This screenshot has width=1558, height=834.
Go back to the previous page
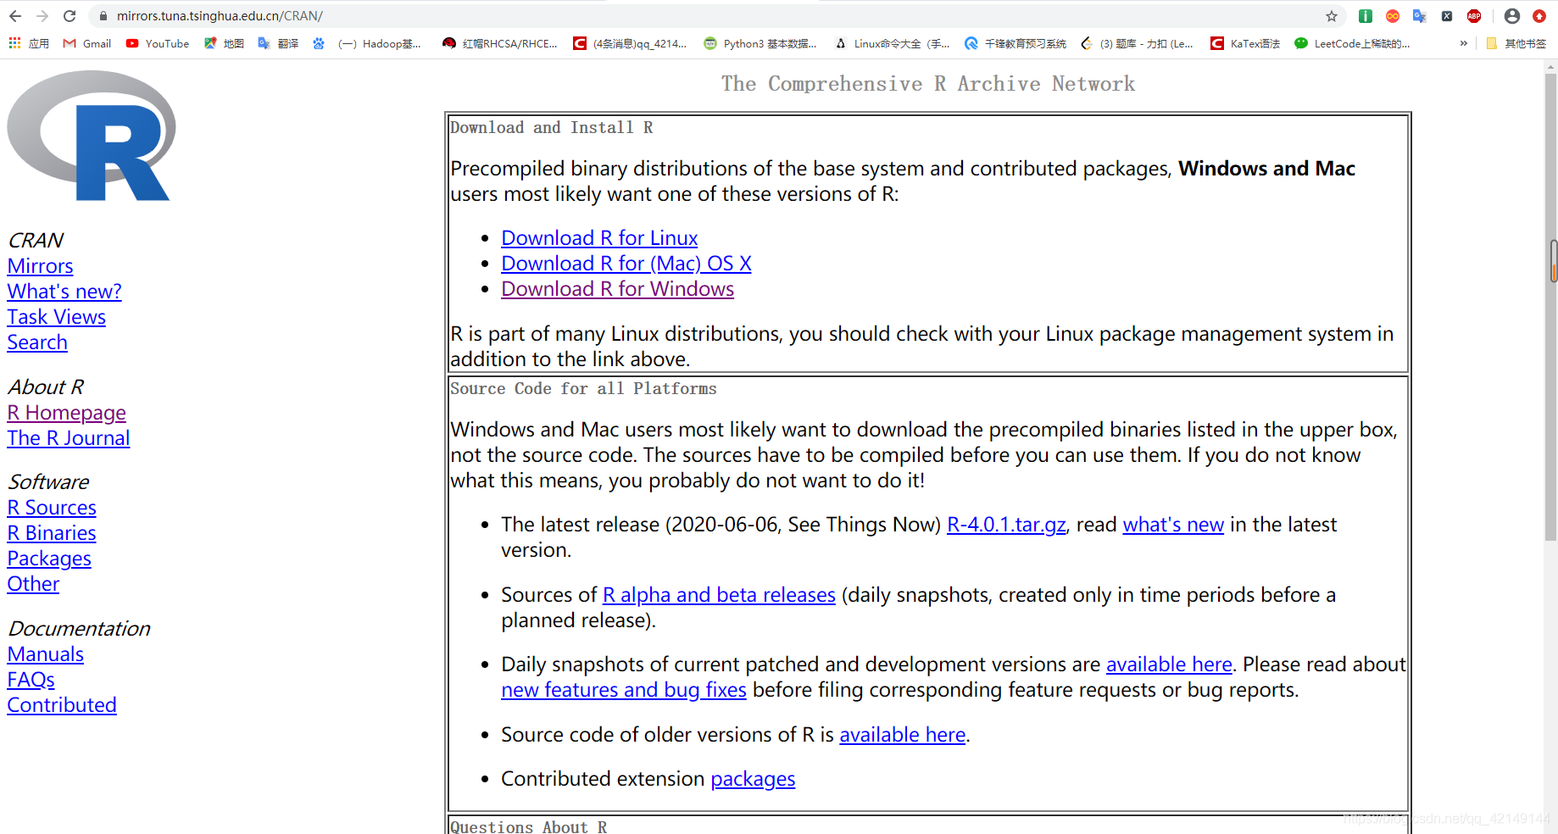(15, 16)
